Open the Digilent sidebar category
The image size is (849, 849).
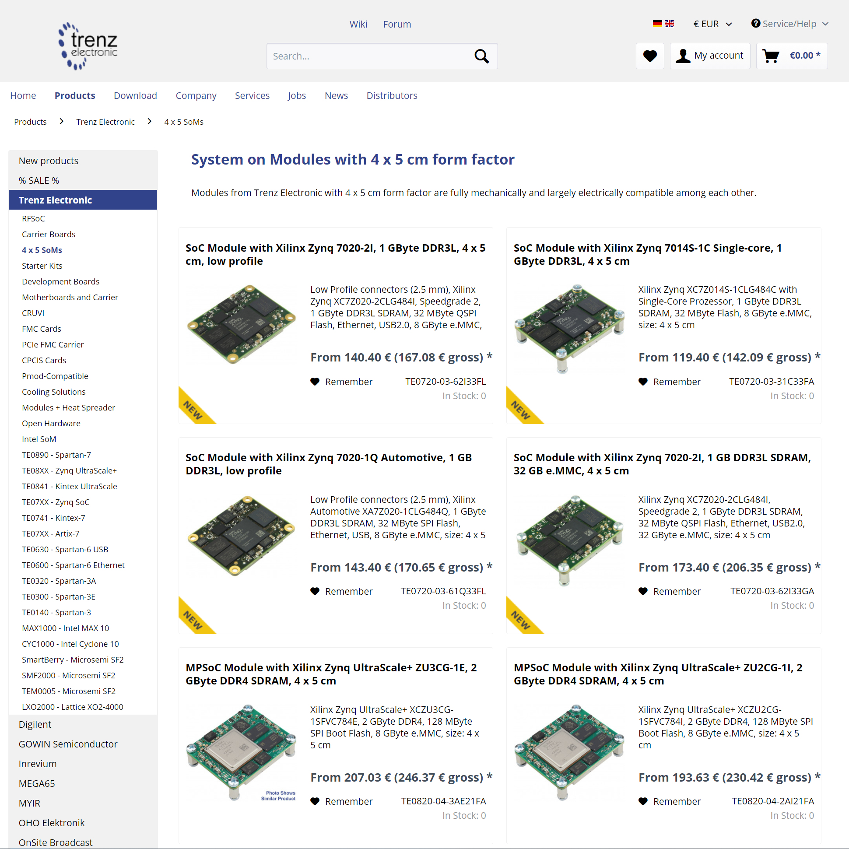(83, 724)
